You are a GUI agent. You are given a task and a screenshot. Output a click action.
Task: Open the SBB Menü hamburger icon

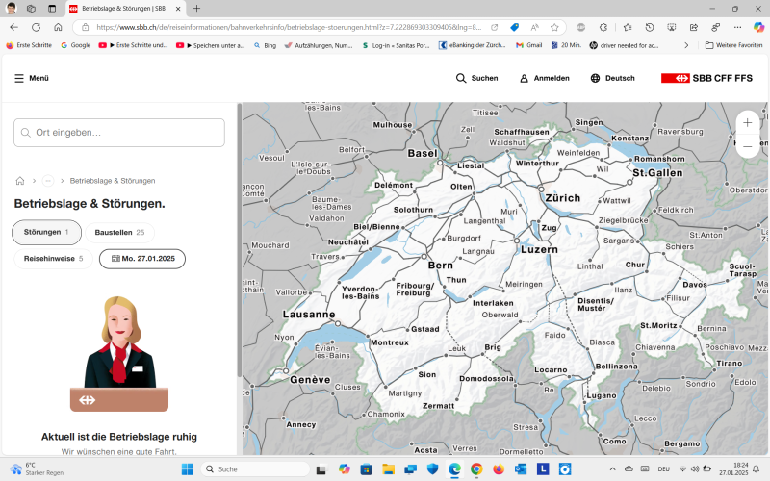(19, 78)
